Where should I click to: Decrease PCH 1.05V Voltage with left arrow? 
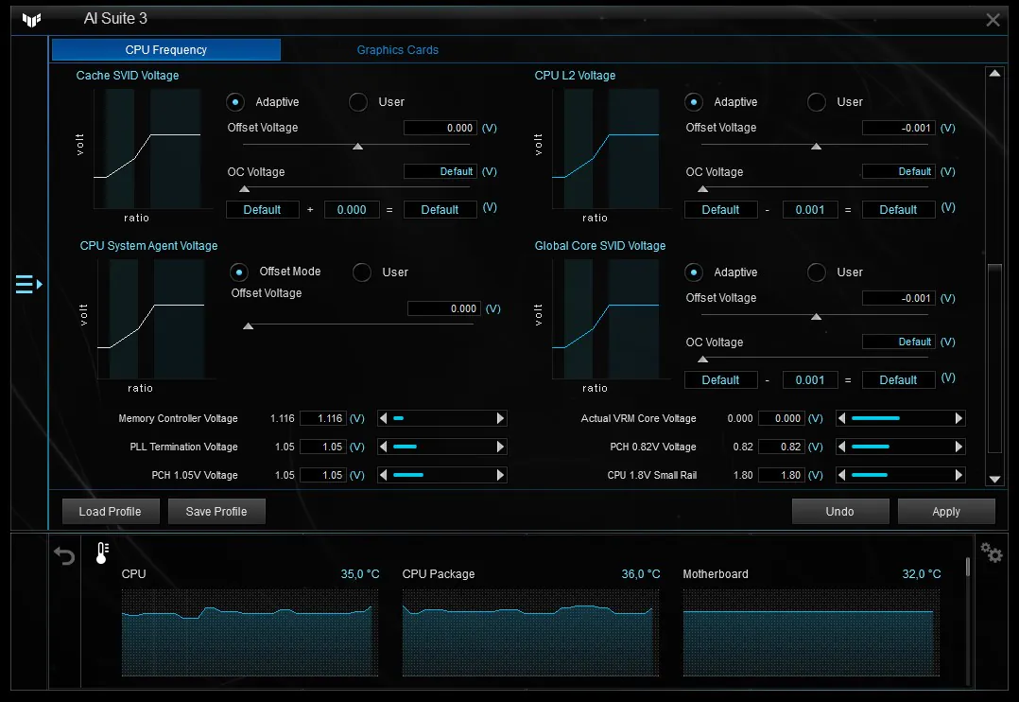pos(383,475)
